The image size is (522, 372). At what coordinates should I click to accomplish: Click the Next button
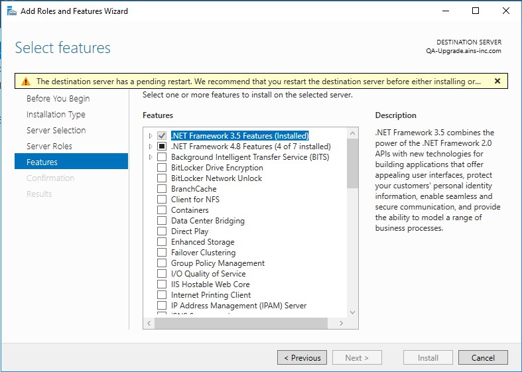tap(357, 357)
